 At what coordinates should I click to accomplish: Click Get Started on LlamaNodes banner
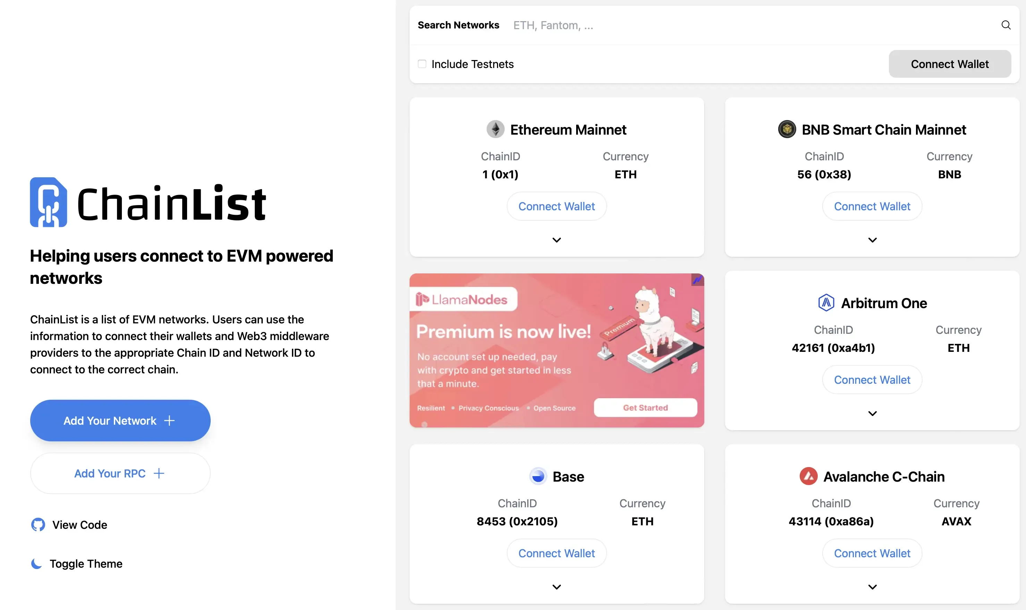point(645,408)
